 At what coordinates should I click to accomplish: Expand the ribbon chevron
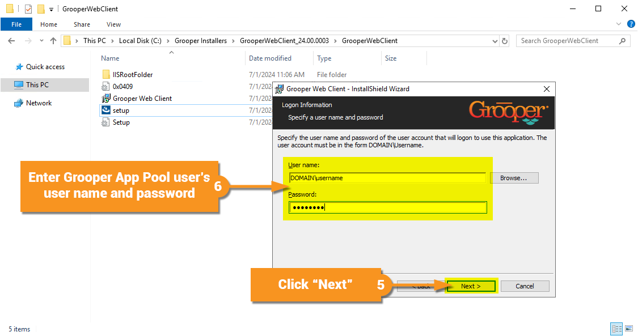[619, 24]
